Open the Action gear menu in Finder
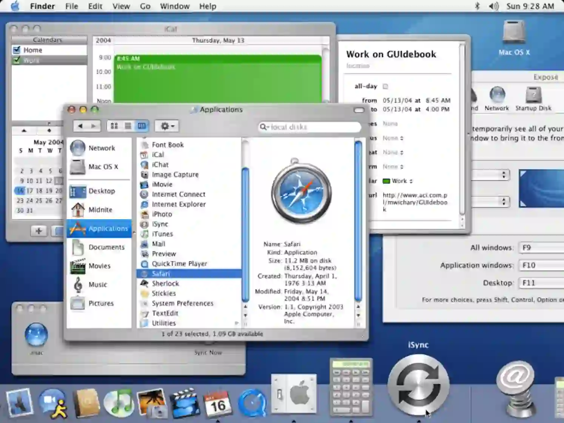This screenshot has width=564, height=423. click(x=166, y=126)
